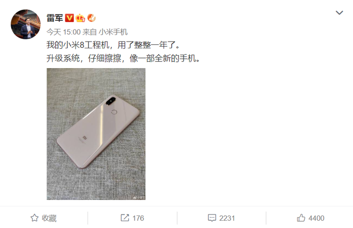Image resolution: width=353 pixels, height=228 pixels.
Task: Open the 2231 comments count
Action: [x=227, y=218]
